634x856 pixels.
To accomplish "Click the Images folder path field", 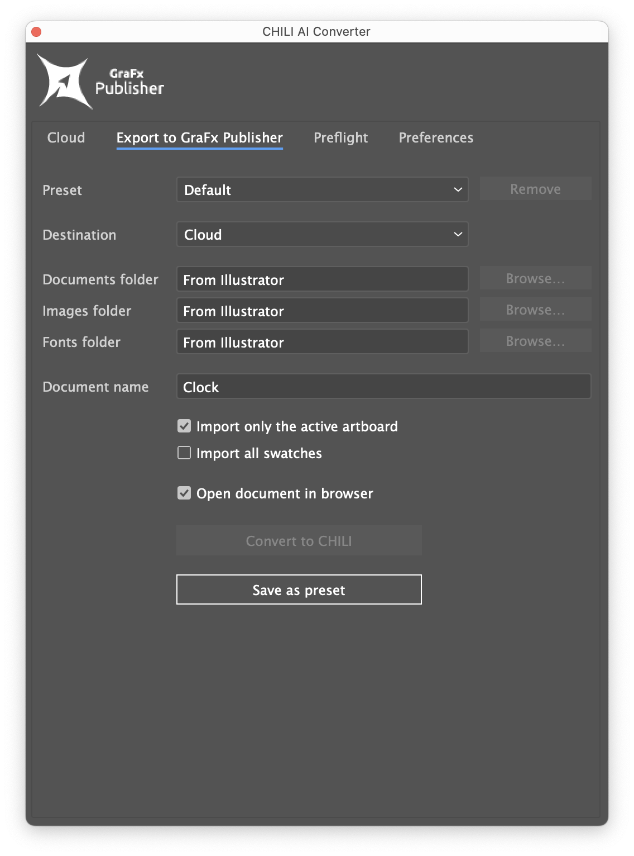I will tap(322, 310).
